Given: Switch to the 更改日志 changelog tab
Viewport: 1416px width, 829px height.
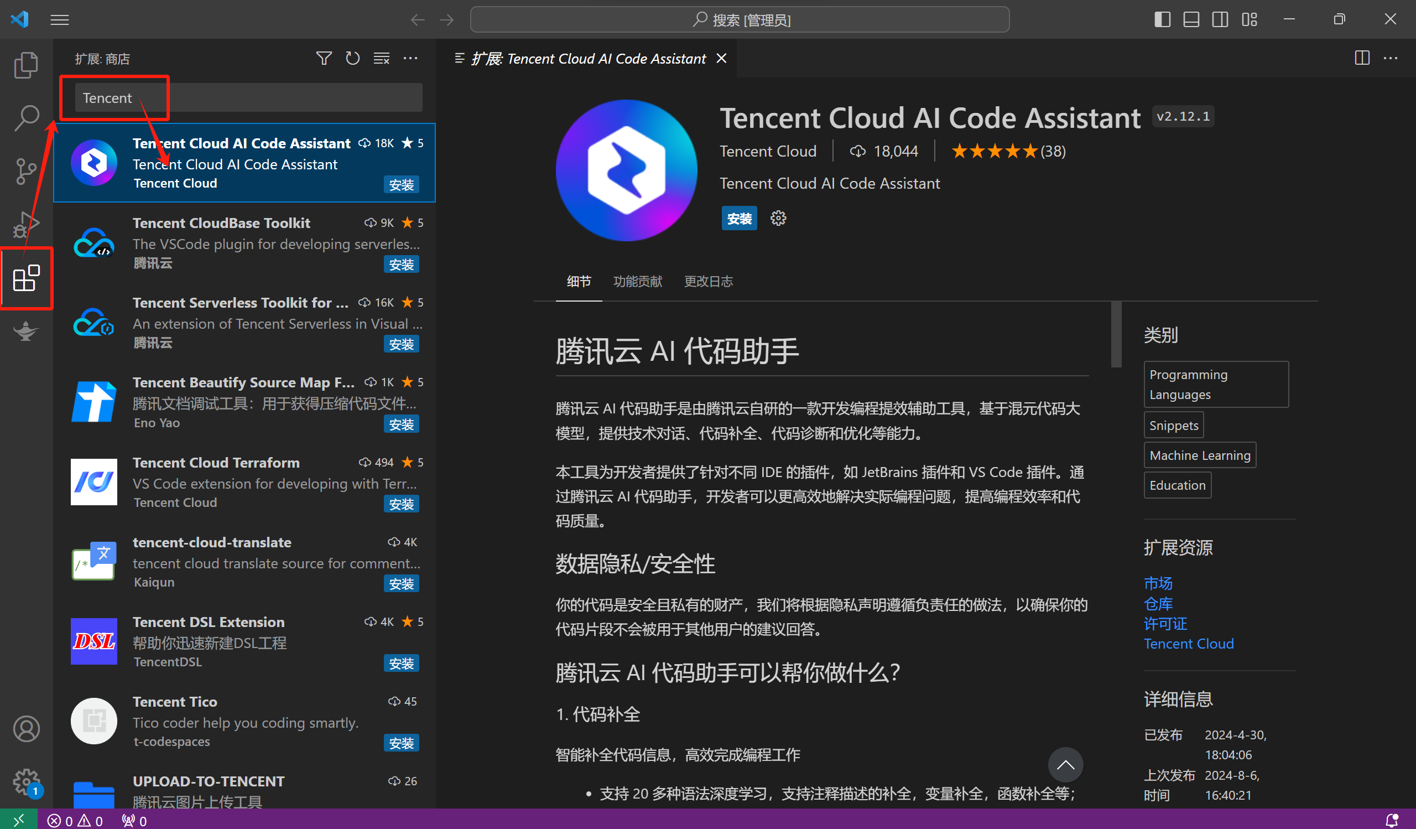Looking at the screenshot, I should [708, 281].
